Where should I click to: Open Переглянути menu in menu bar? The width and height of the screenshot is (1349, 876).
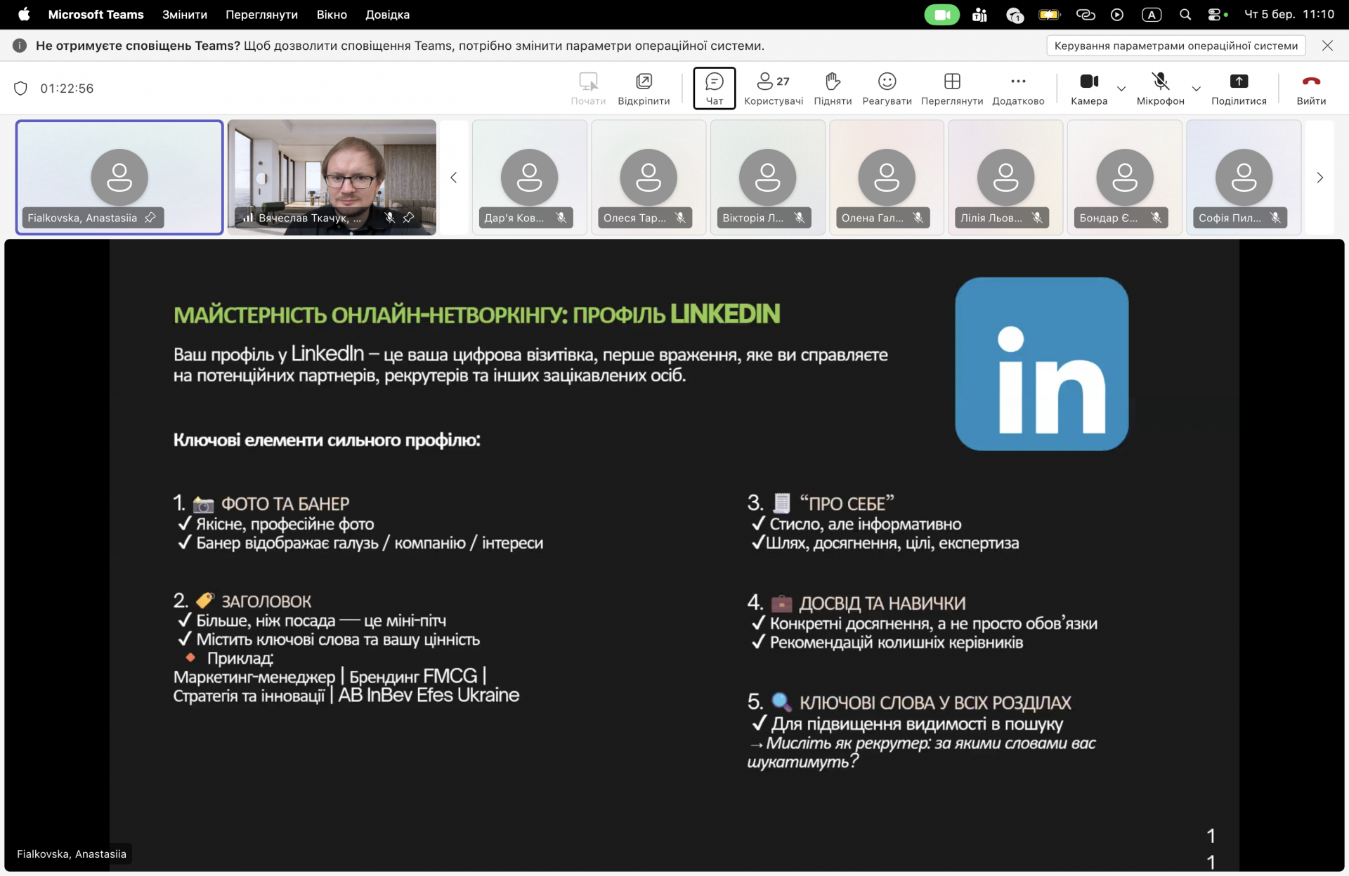point(261,15)
